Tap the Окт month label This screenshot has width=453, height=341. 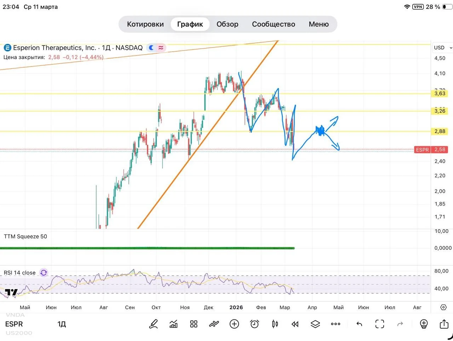(x=156, y=307)
